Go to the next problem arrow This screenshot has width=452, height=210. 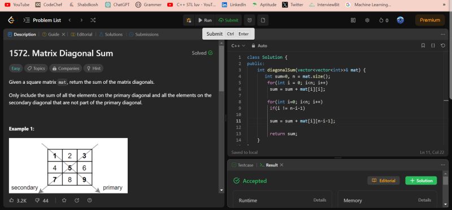coord(81,20)
